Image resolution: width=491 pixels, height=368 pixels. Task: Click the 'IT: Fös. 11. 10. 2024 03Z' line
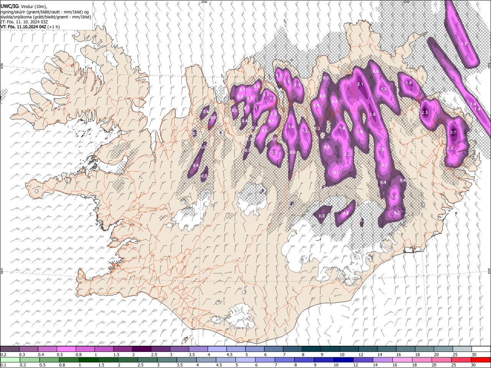[x=24, y=22]
